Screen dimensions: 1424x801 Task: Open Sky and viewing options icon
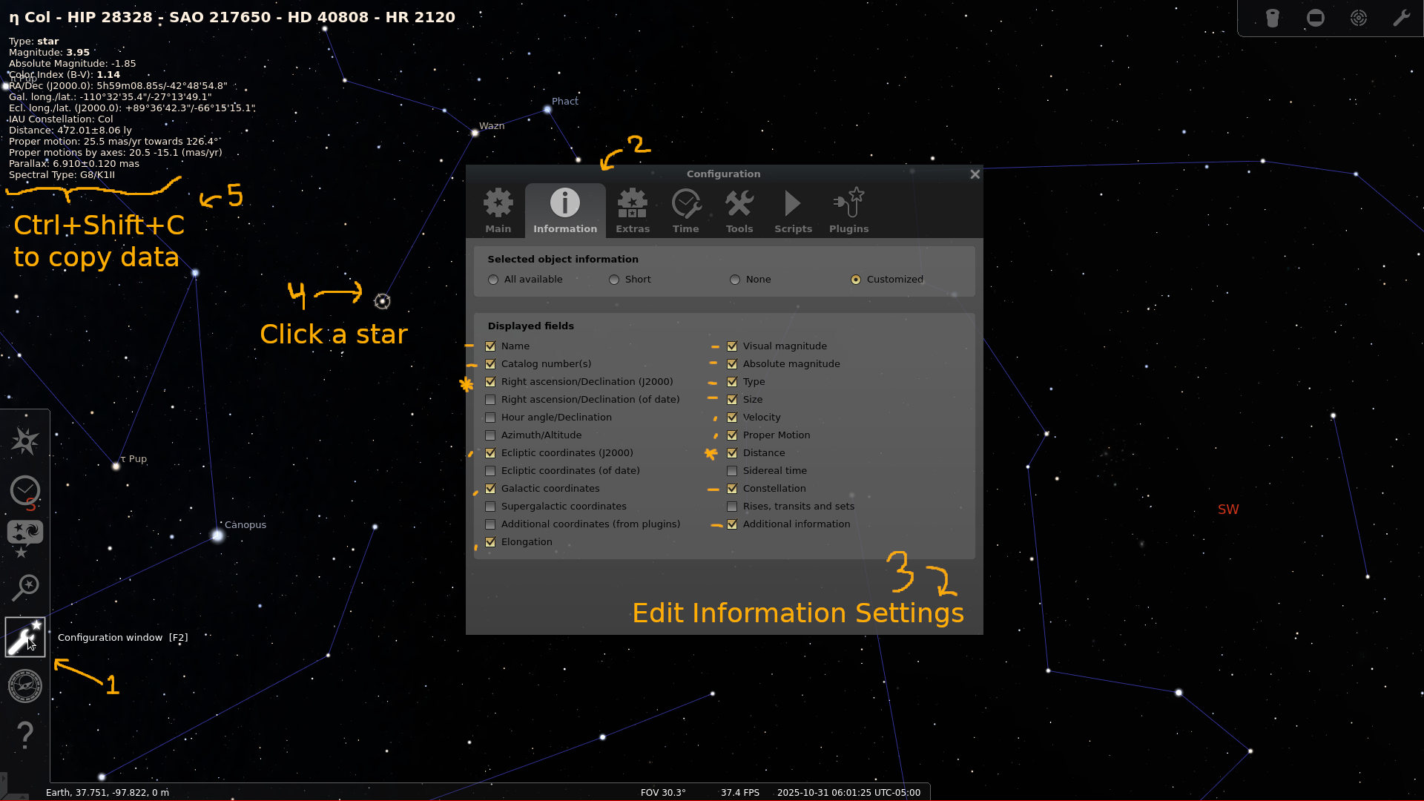pyautogui.click(x=24, y=533)
